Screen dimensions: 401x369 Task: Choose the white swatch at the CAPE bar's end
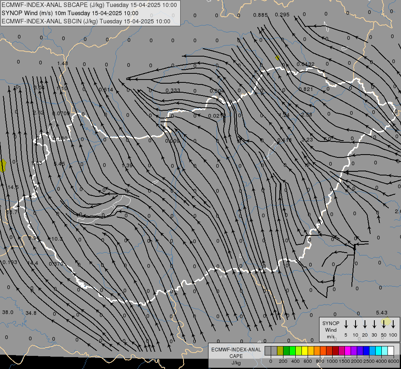391,351
